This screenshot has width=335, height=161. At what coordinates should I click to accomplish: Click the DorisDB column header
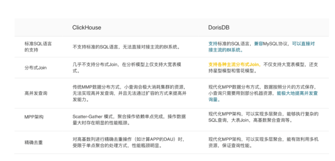pos(219,28)
